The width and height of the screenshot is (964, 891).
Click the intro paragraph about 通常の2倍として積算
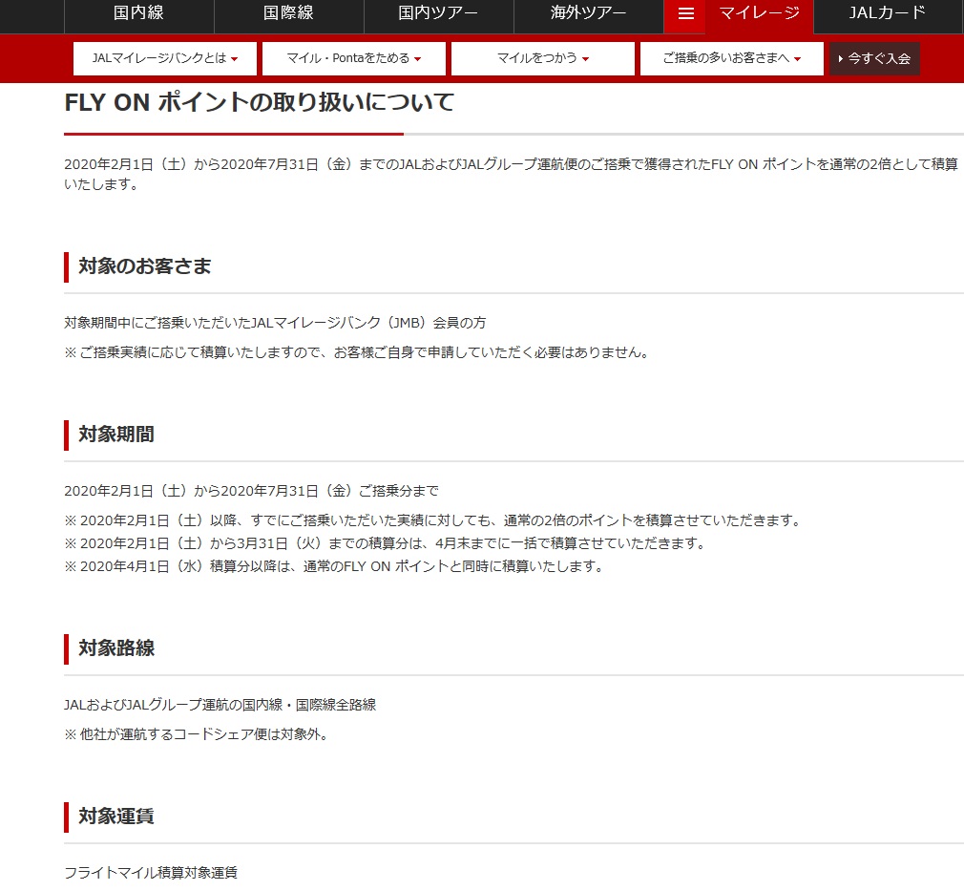(511, 174)
